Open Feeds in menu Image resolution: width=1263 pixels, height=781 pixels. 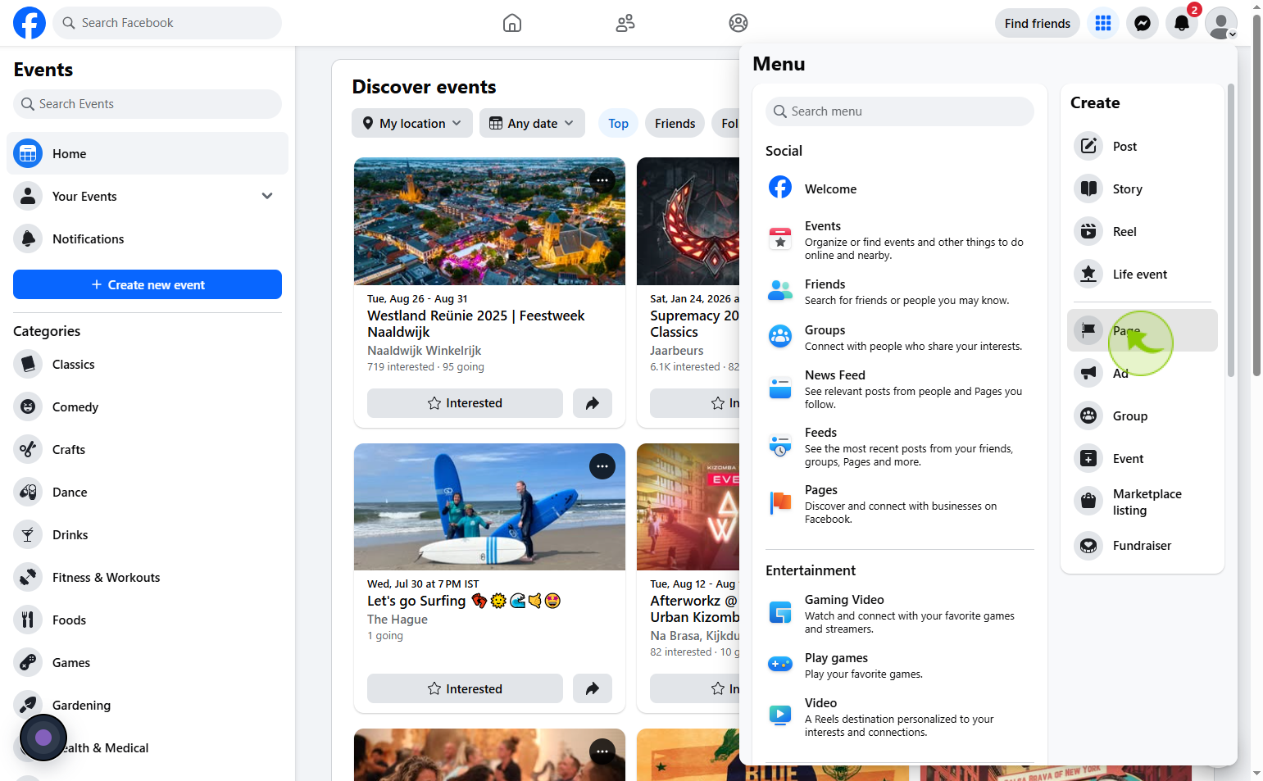pyautogui.click(x=900, y=446)
